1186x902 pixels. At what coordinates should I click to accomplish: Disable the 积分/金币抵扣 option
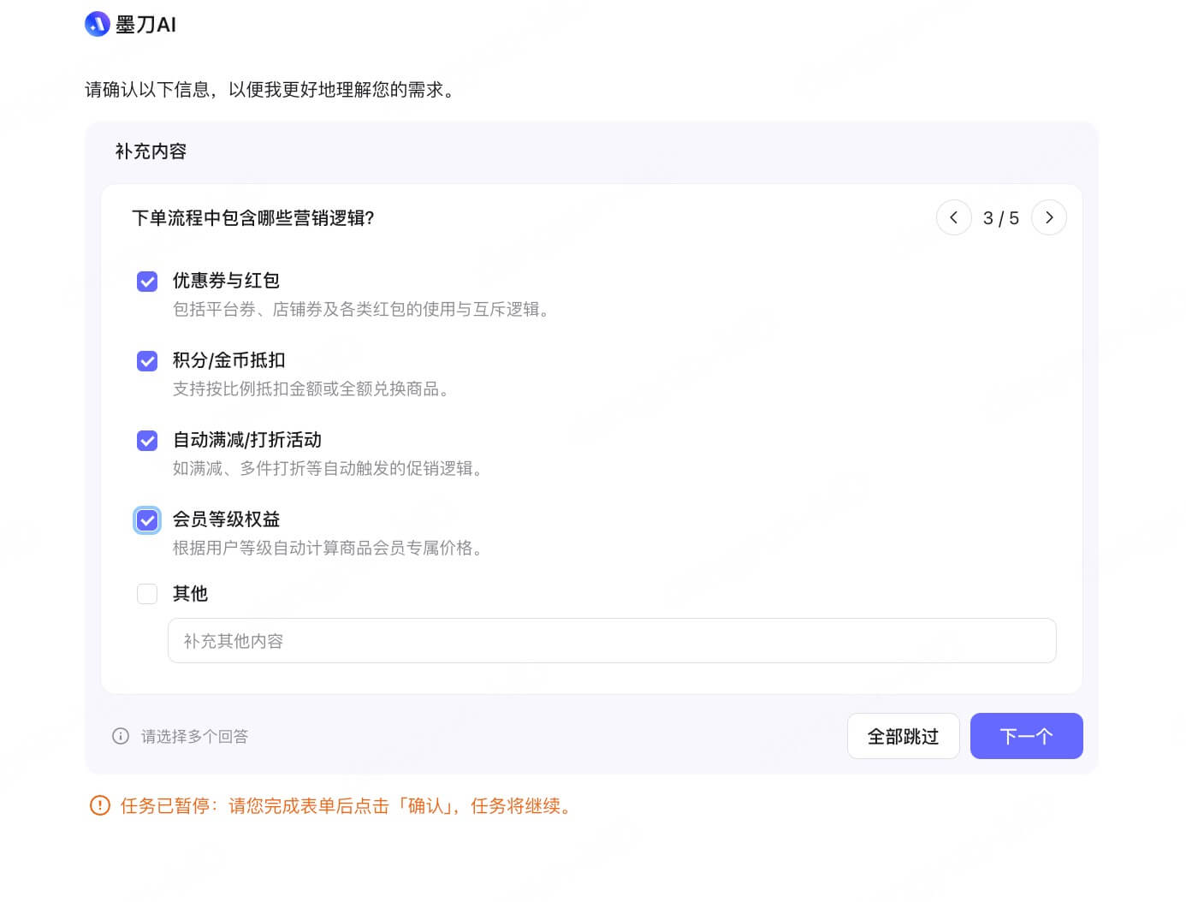tap(147, 360)
